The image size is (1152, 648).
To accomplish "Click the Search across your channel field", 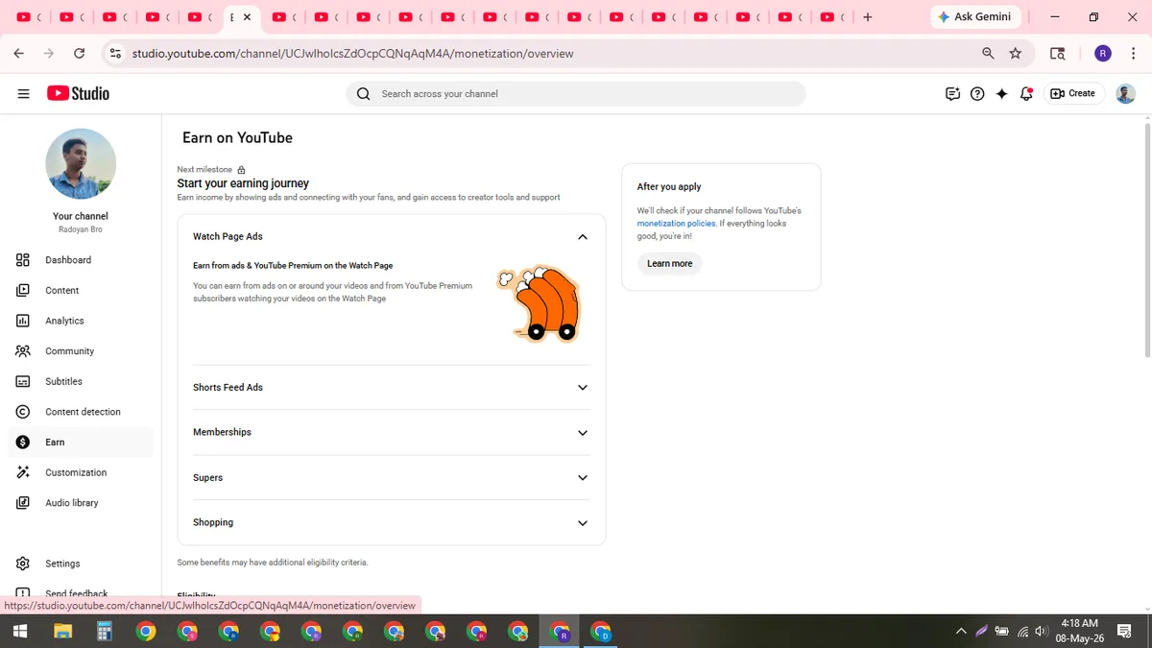I will 576,94.
